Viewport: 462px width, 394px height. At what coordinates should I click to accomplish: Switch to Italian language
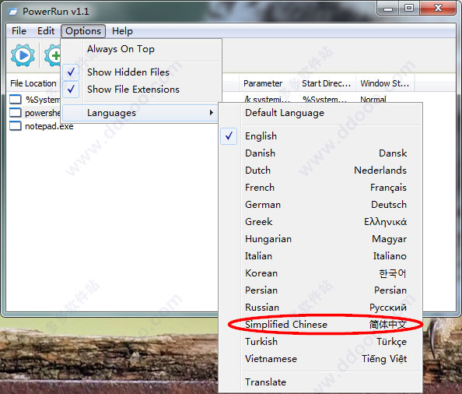(320, 256)
